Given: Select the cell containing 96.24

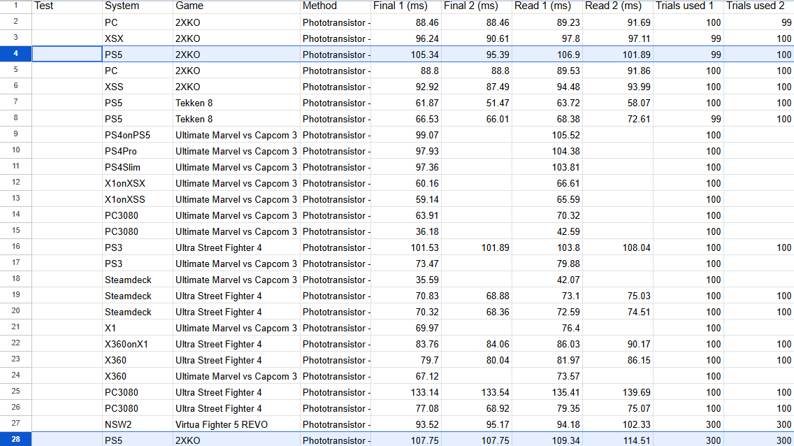Looking at the screenshot, I should point(405,38).
